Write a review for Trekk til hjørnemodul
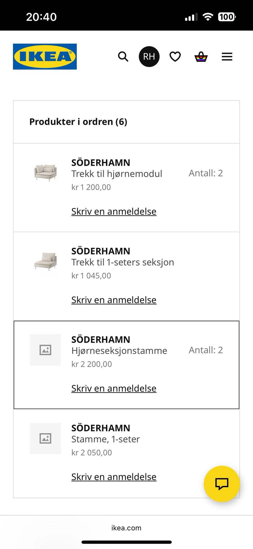This screenshot has width=253, height=549. point(114,211)
